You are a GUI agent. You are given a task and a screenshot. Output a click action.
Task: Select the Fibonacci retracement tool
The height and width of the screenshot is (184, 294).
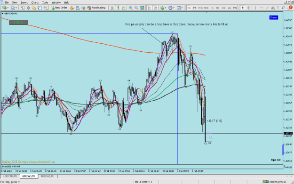(x=278, y=8)
